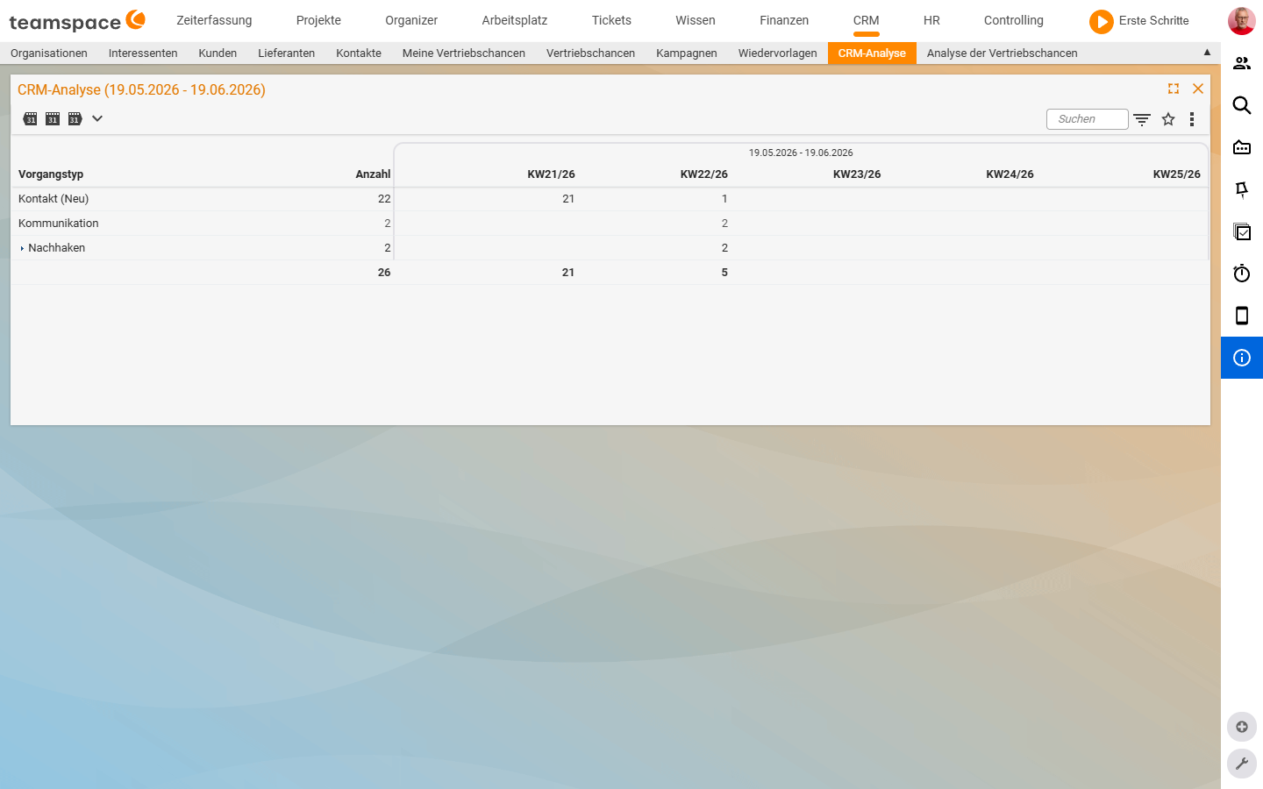This screenshot has width=1263, height=789.
Task: Open the Tickets menu
Action: coord(611,20)
